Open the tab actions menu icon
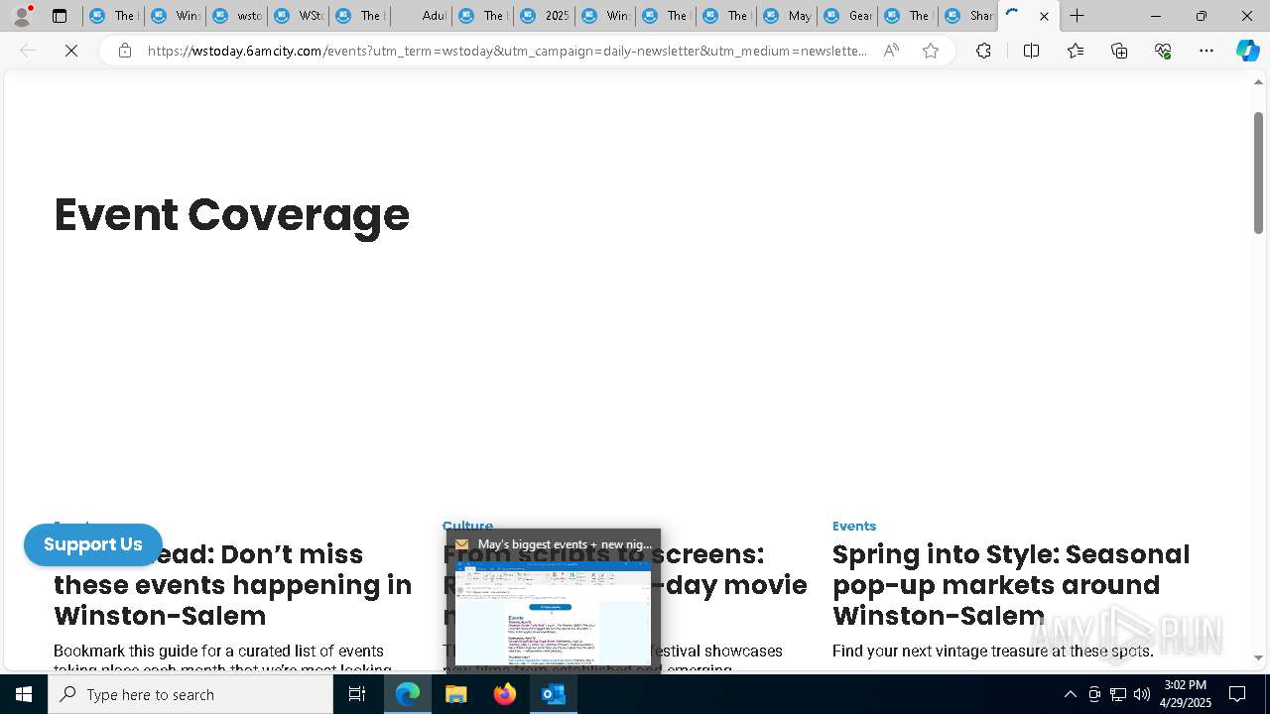Screen dimensions: 1270x714 coord(60,16)
